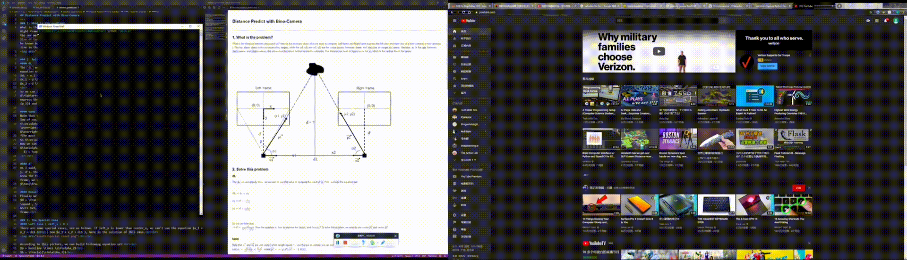Open the YouTube hamburger guide menu
Screen dimensions: 907x260
pos(454,21)
